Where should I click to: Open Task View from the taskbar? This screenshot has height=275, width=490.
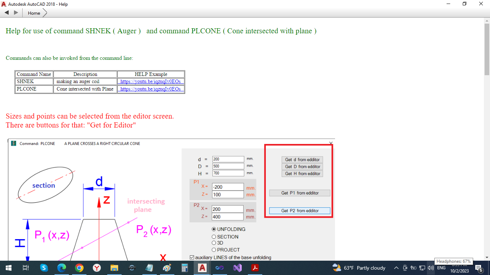tap(25, 268)
